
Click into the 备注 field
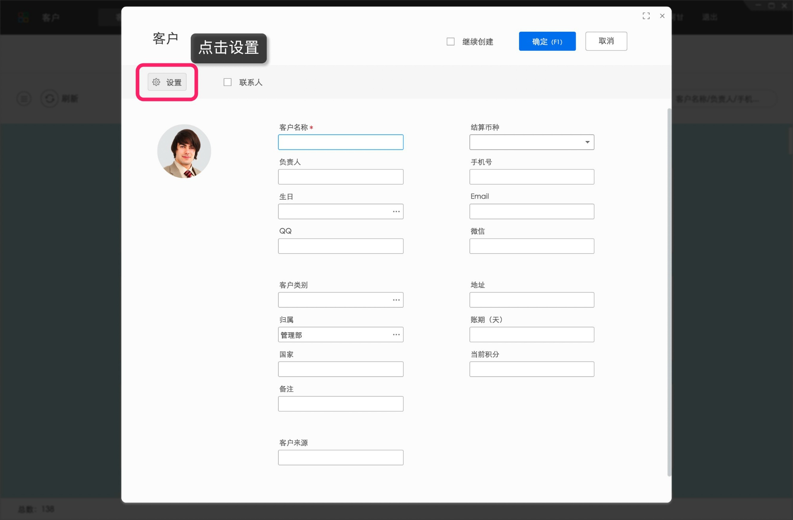pyautogui.click(x=341, y=404)
